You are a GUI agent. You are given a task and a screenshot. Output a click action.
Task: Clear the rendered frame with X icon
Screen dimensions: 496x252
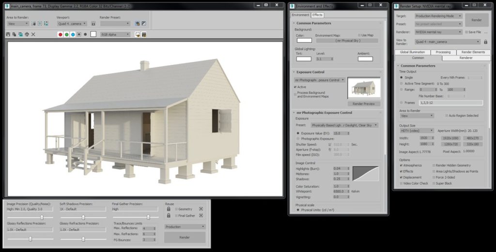[33, 34]
